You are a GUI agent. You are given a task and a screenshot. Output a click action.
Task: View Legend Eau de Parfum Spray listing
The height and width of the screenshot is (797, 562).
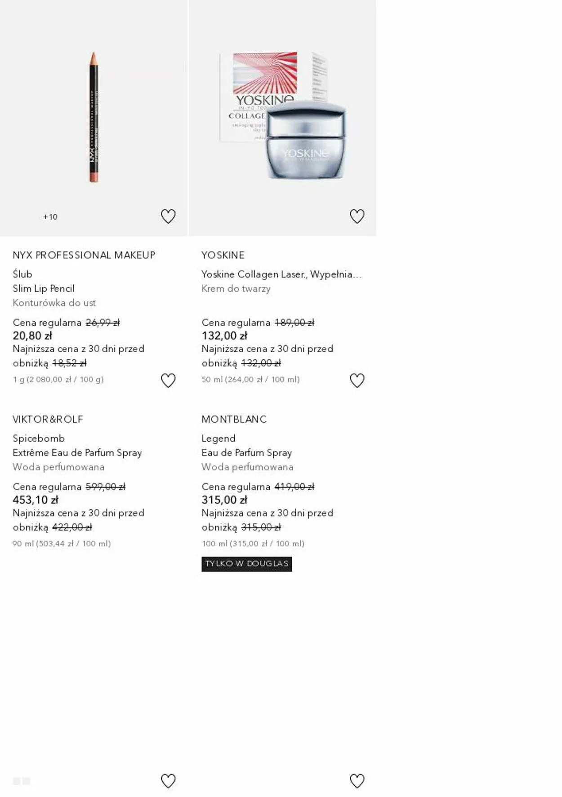pyautogui.click(x=246, y=452)
